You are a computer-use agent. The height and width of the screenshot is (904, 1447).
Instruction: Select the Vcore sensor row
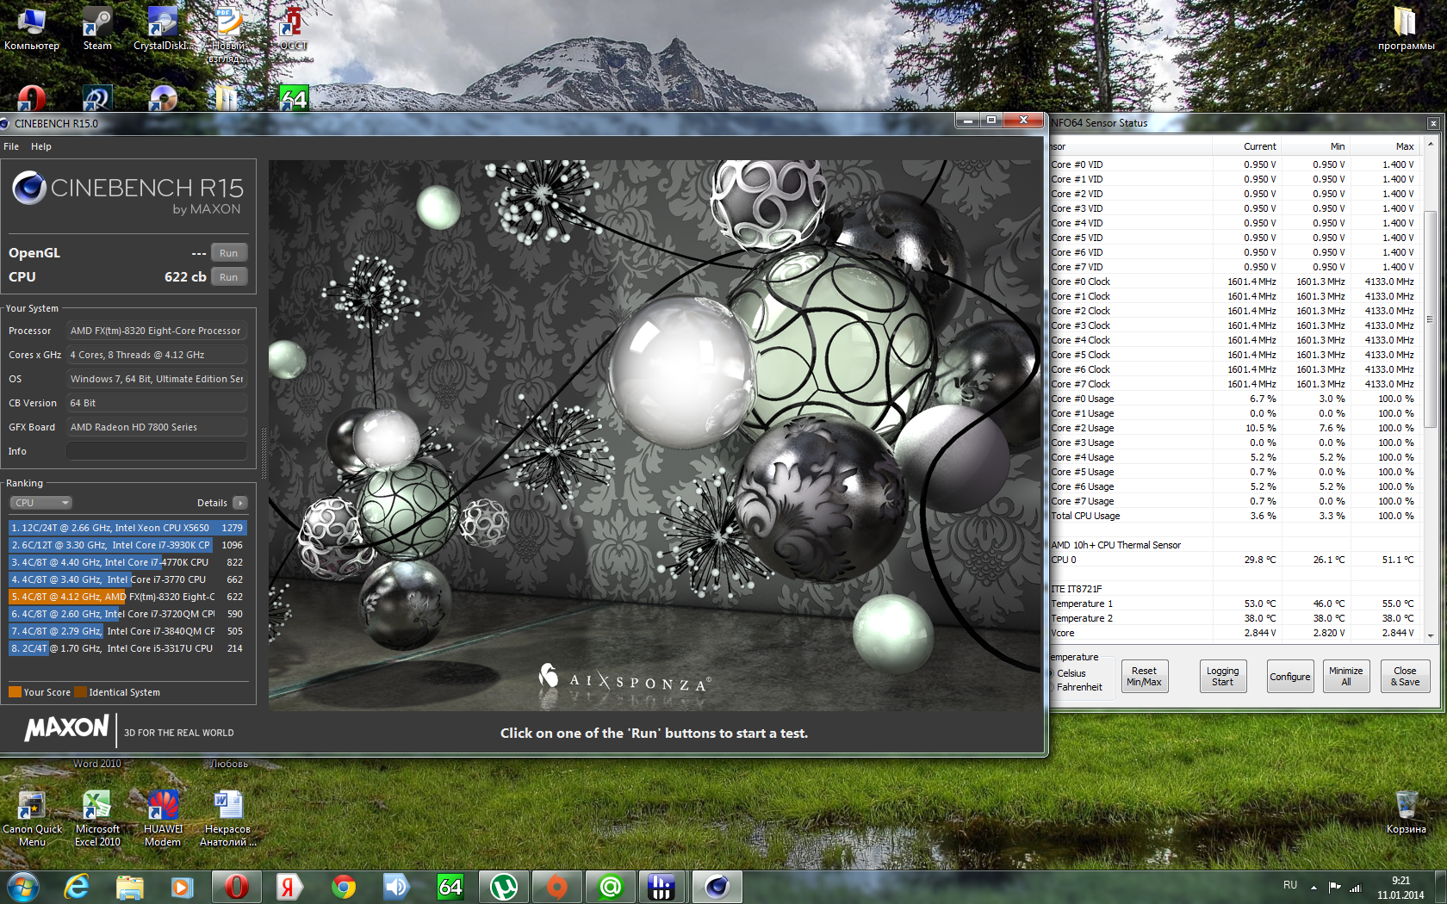1234,633
